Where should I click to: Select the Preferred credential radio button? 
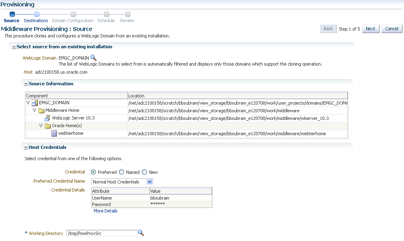(x=93, y=172)
